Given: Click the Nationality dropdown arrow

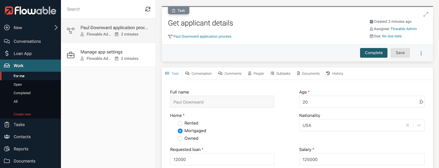Looking at the screenshot, I should 419,125.
